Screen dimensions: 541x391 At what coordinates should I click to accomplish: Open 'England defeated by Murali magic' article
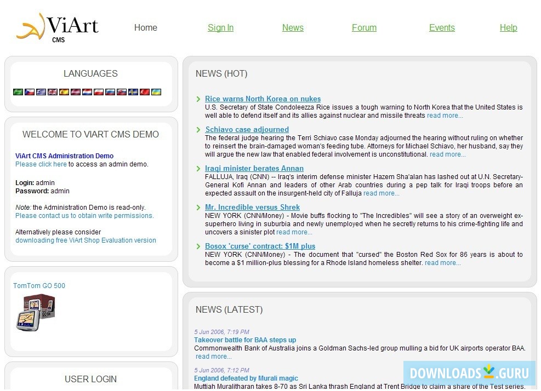(246, 378)
